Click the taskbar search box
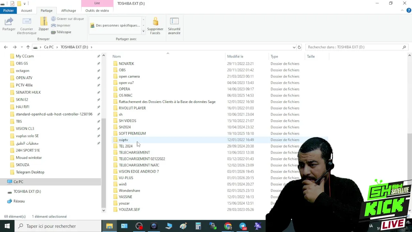Image resolution: width=412 pixels, height=232 pixels. (58, 226)
